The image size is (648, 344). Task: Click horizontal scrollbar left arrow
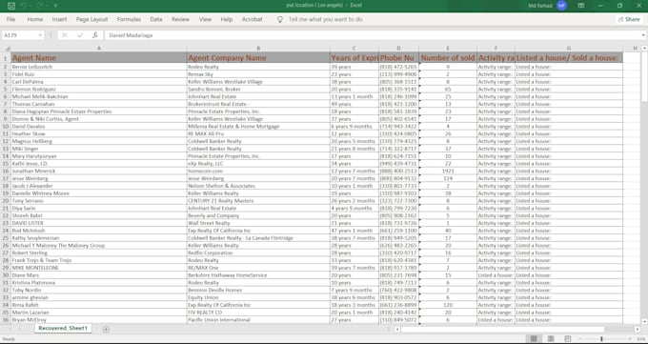[397, 329]
